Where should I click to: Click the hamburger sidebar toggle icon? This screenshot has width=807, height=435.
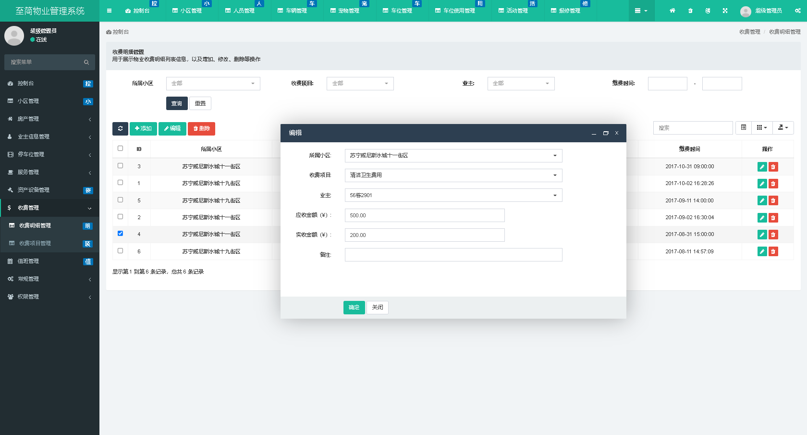109,11
